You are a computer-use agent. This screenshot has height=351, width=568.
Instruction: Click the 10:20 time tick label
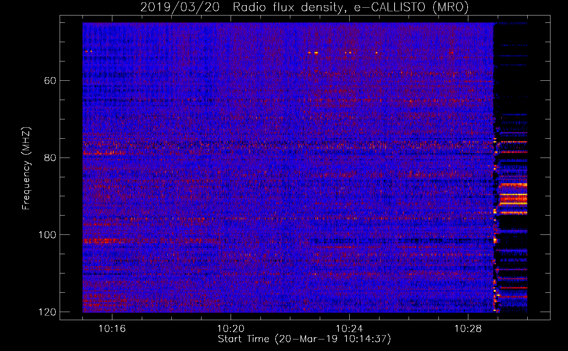click(231, 329)
